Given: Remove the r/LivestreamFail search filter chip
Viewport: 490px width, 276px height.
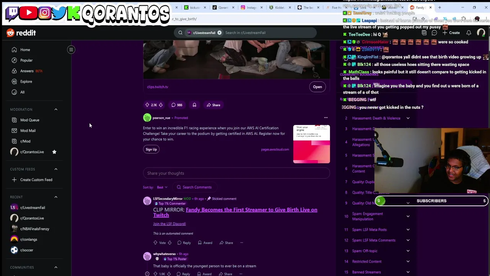Looking at the screenshot, I should pyautogui.click(x=219, y=33).
